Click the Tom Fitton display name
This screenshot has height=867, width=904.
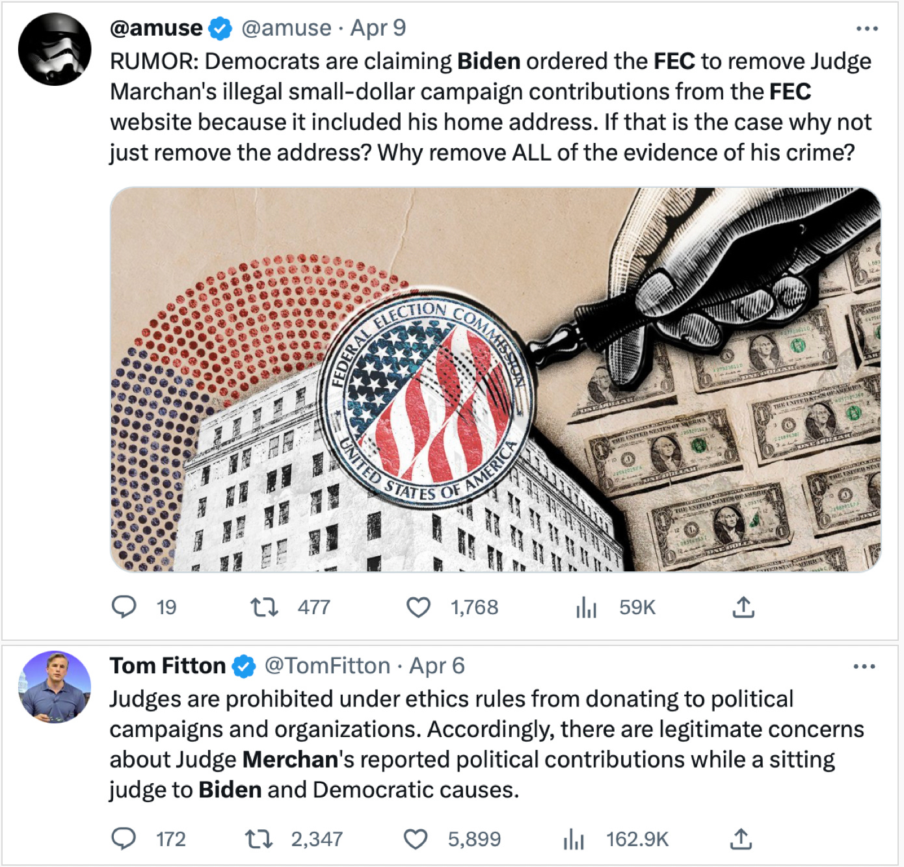pyautogui.click(x=167, y=666)
